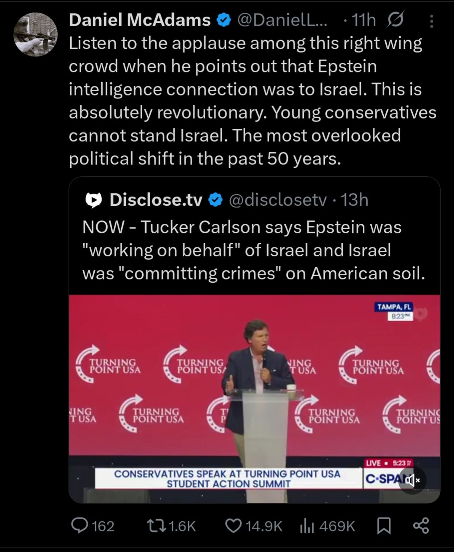The width and height of the screenshot is (454, 552).
Task: Like the post via the heart icon
Action: (x=234, y=525)
